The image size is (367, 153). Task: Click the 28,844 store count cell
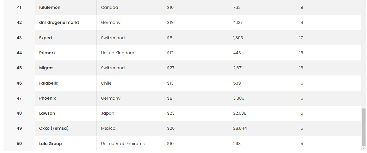(240, 128)
